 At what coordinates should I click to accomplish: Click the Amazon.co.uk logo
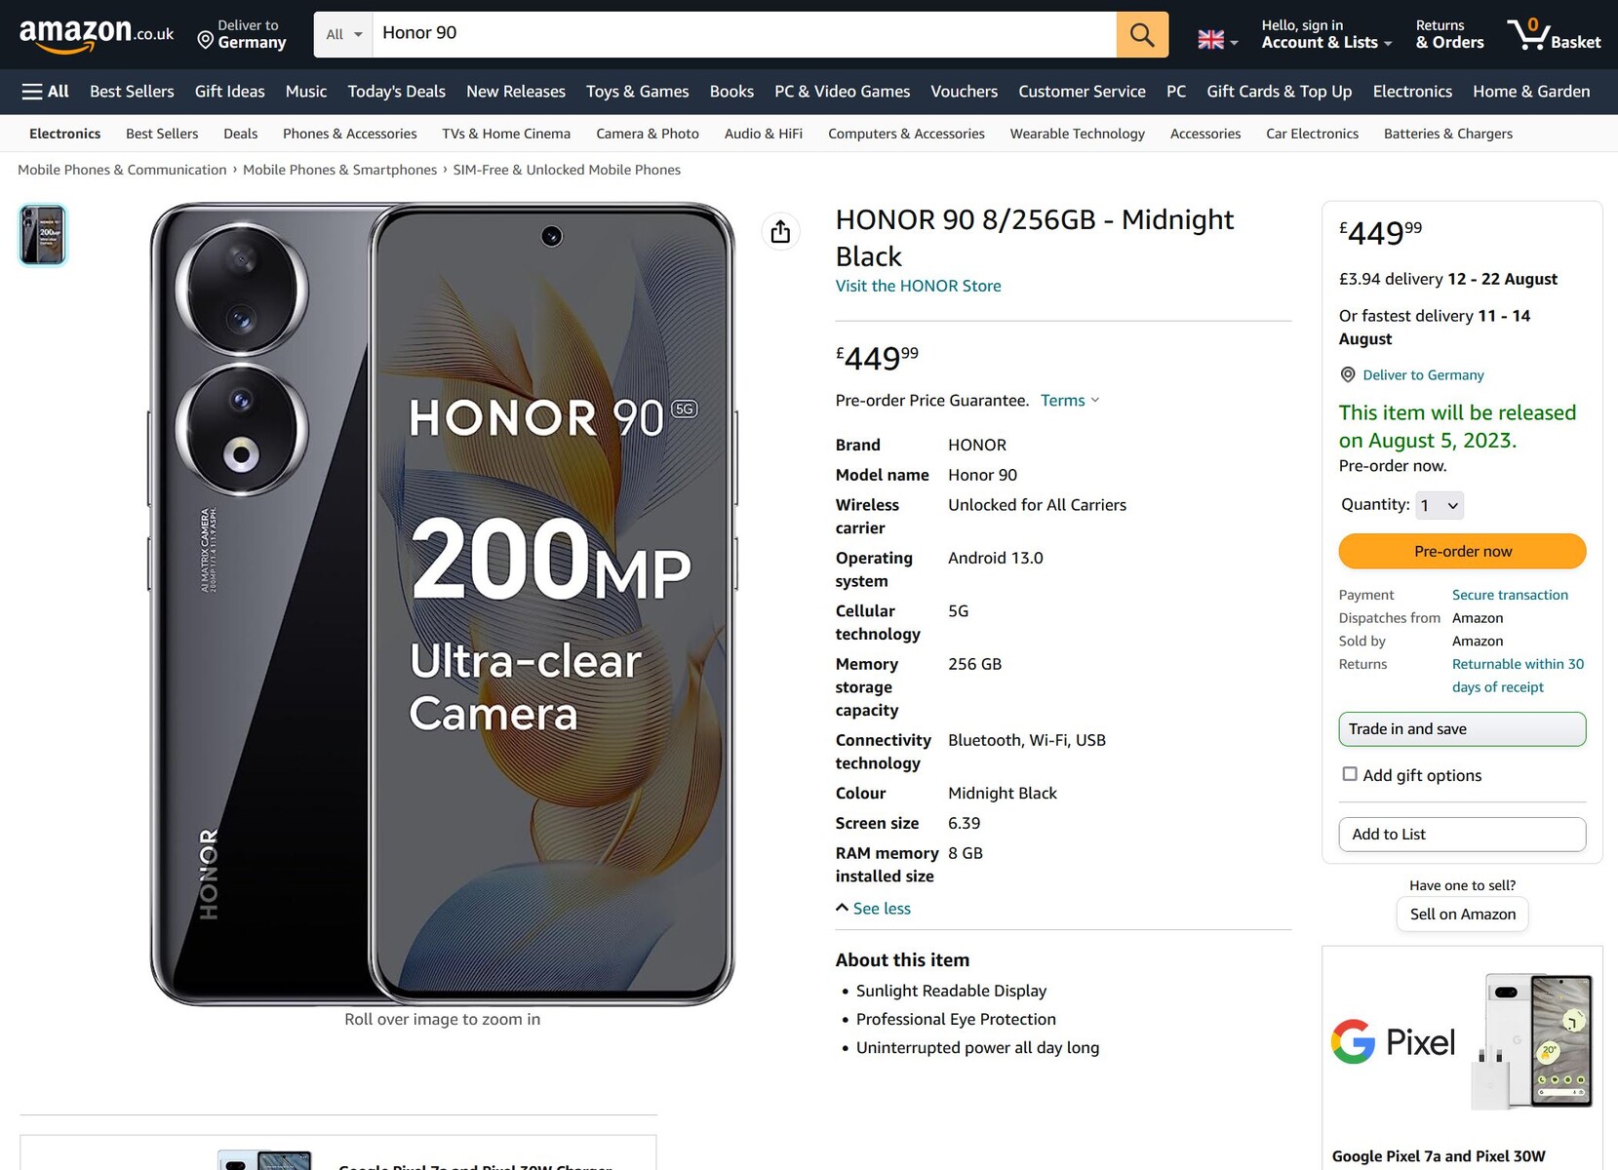tap(96, 35)
